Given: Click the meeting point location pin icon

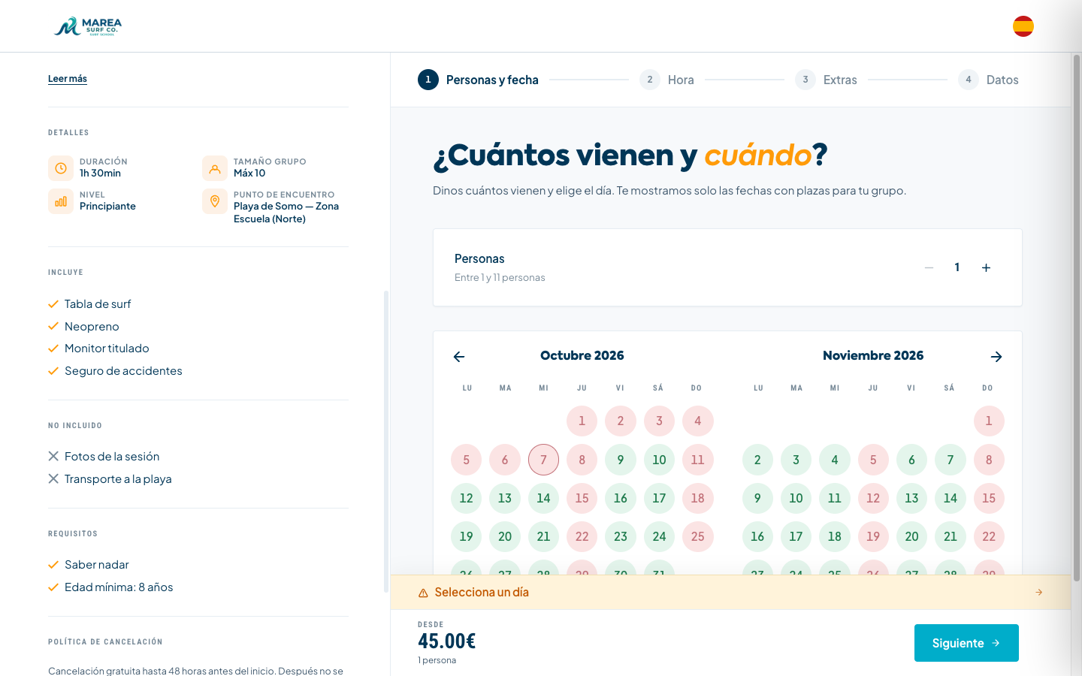Looking at the screenshot, I should 215,201.
